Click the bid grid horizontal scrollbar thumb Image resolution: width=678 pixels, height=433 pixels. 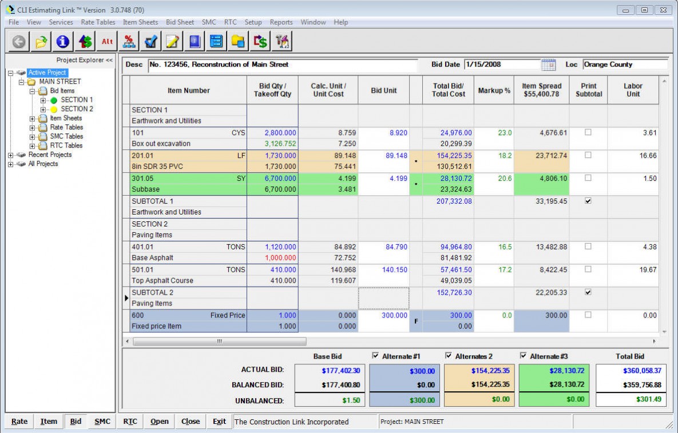pyautogui.click(x=220, y=341)
